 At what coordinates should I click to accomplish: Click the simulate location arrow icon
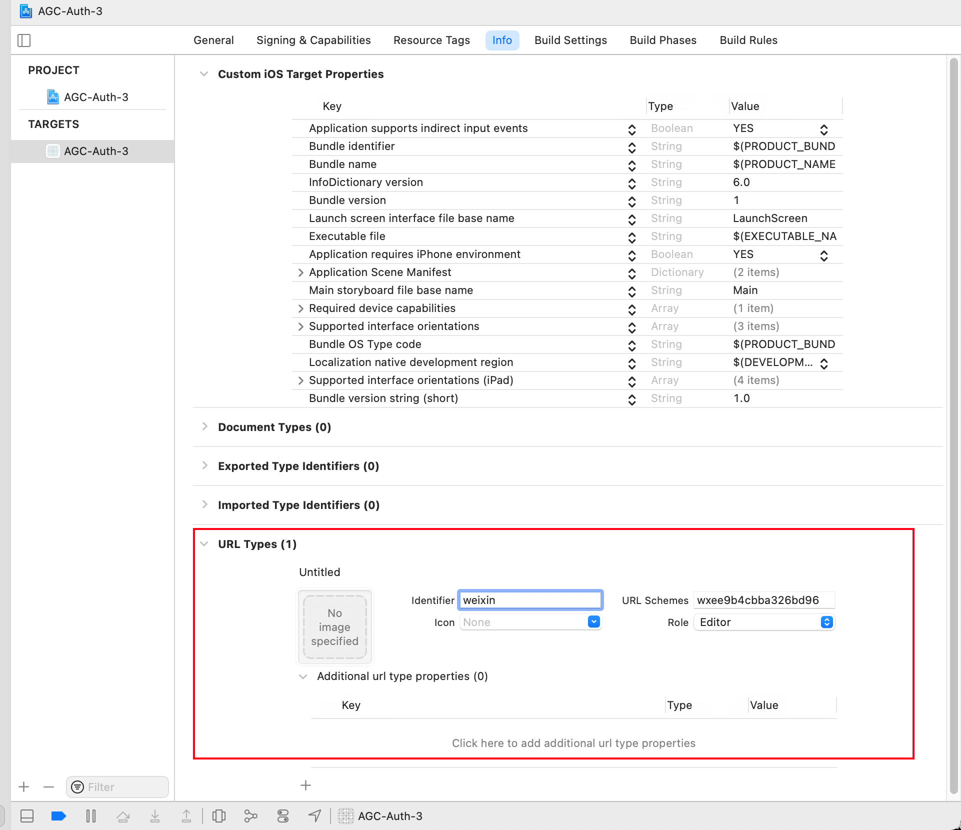tap(314, 816)
